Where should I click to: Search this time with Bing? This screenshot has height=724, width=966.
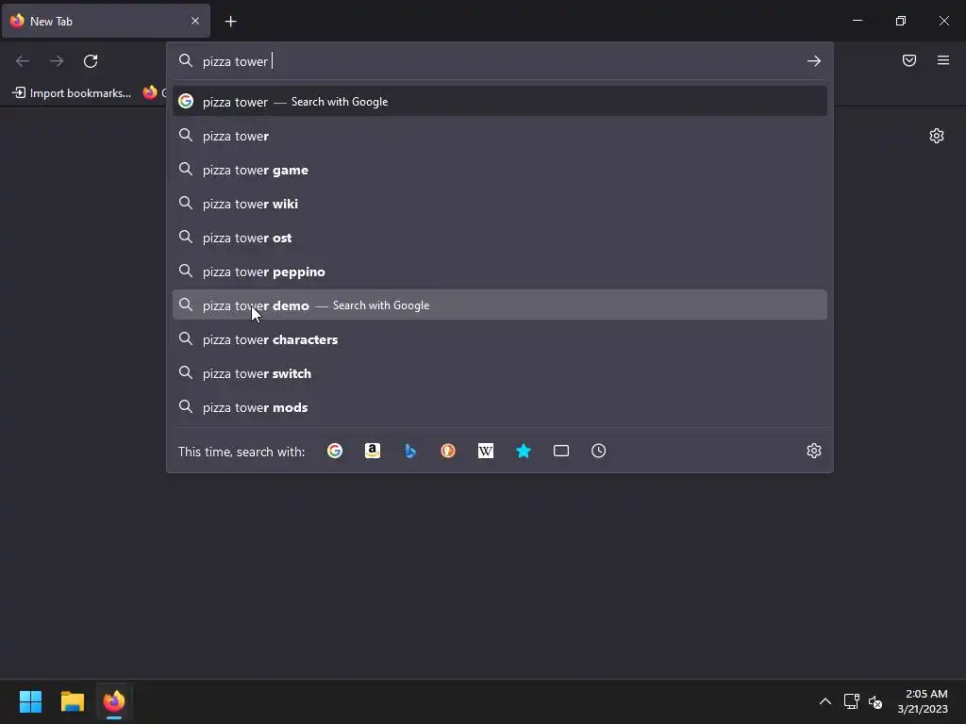pos(410,451)
